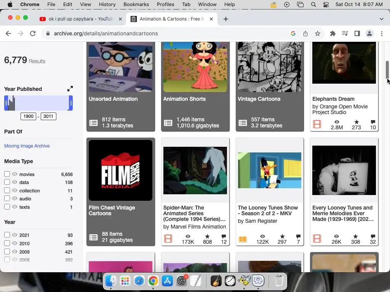This screenshot has height=292, width=390.
Task: Click collection list icon on Unsorted Animation
Action: pyautogui.click(x=94, y=123)
